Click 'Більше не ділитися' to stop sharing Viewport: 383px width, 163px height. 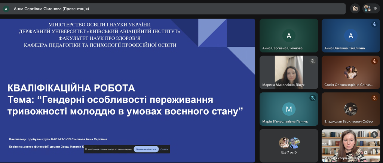(146, 149)
